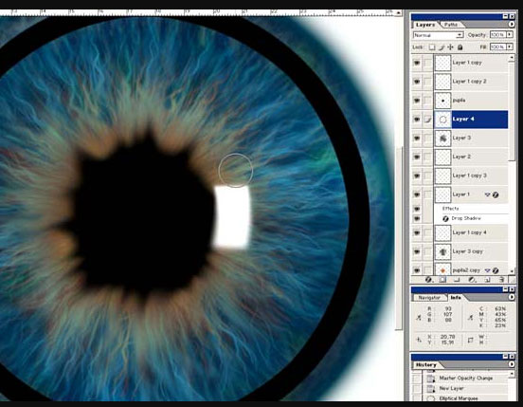Screen dimensions: 523x407
Task: Click the lock all padlock icon
Action: click(460, 47)
